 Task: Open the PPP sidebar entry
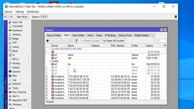[x=15, y=43]
